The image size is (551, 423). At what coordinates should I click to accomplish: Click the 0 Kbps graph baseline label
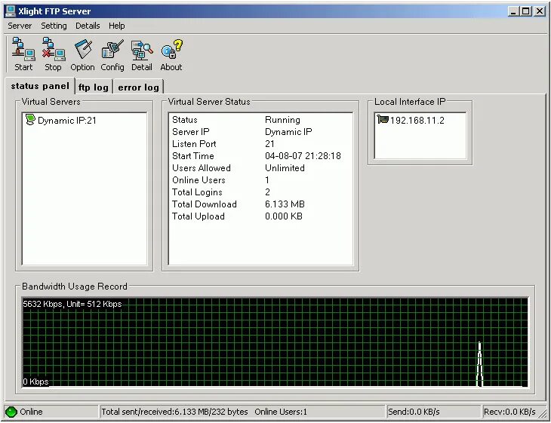coord(35,382)
